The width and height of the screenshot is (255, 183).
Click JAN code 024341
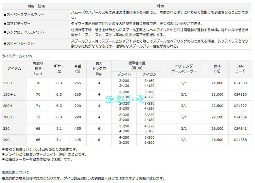click(x=240, y=129)
